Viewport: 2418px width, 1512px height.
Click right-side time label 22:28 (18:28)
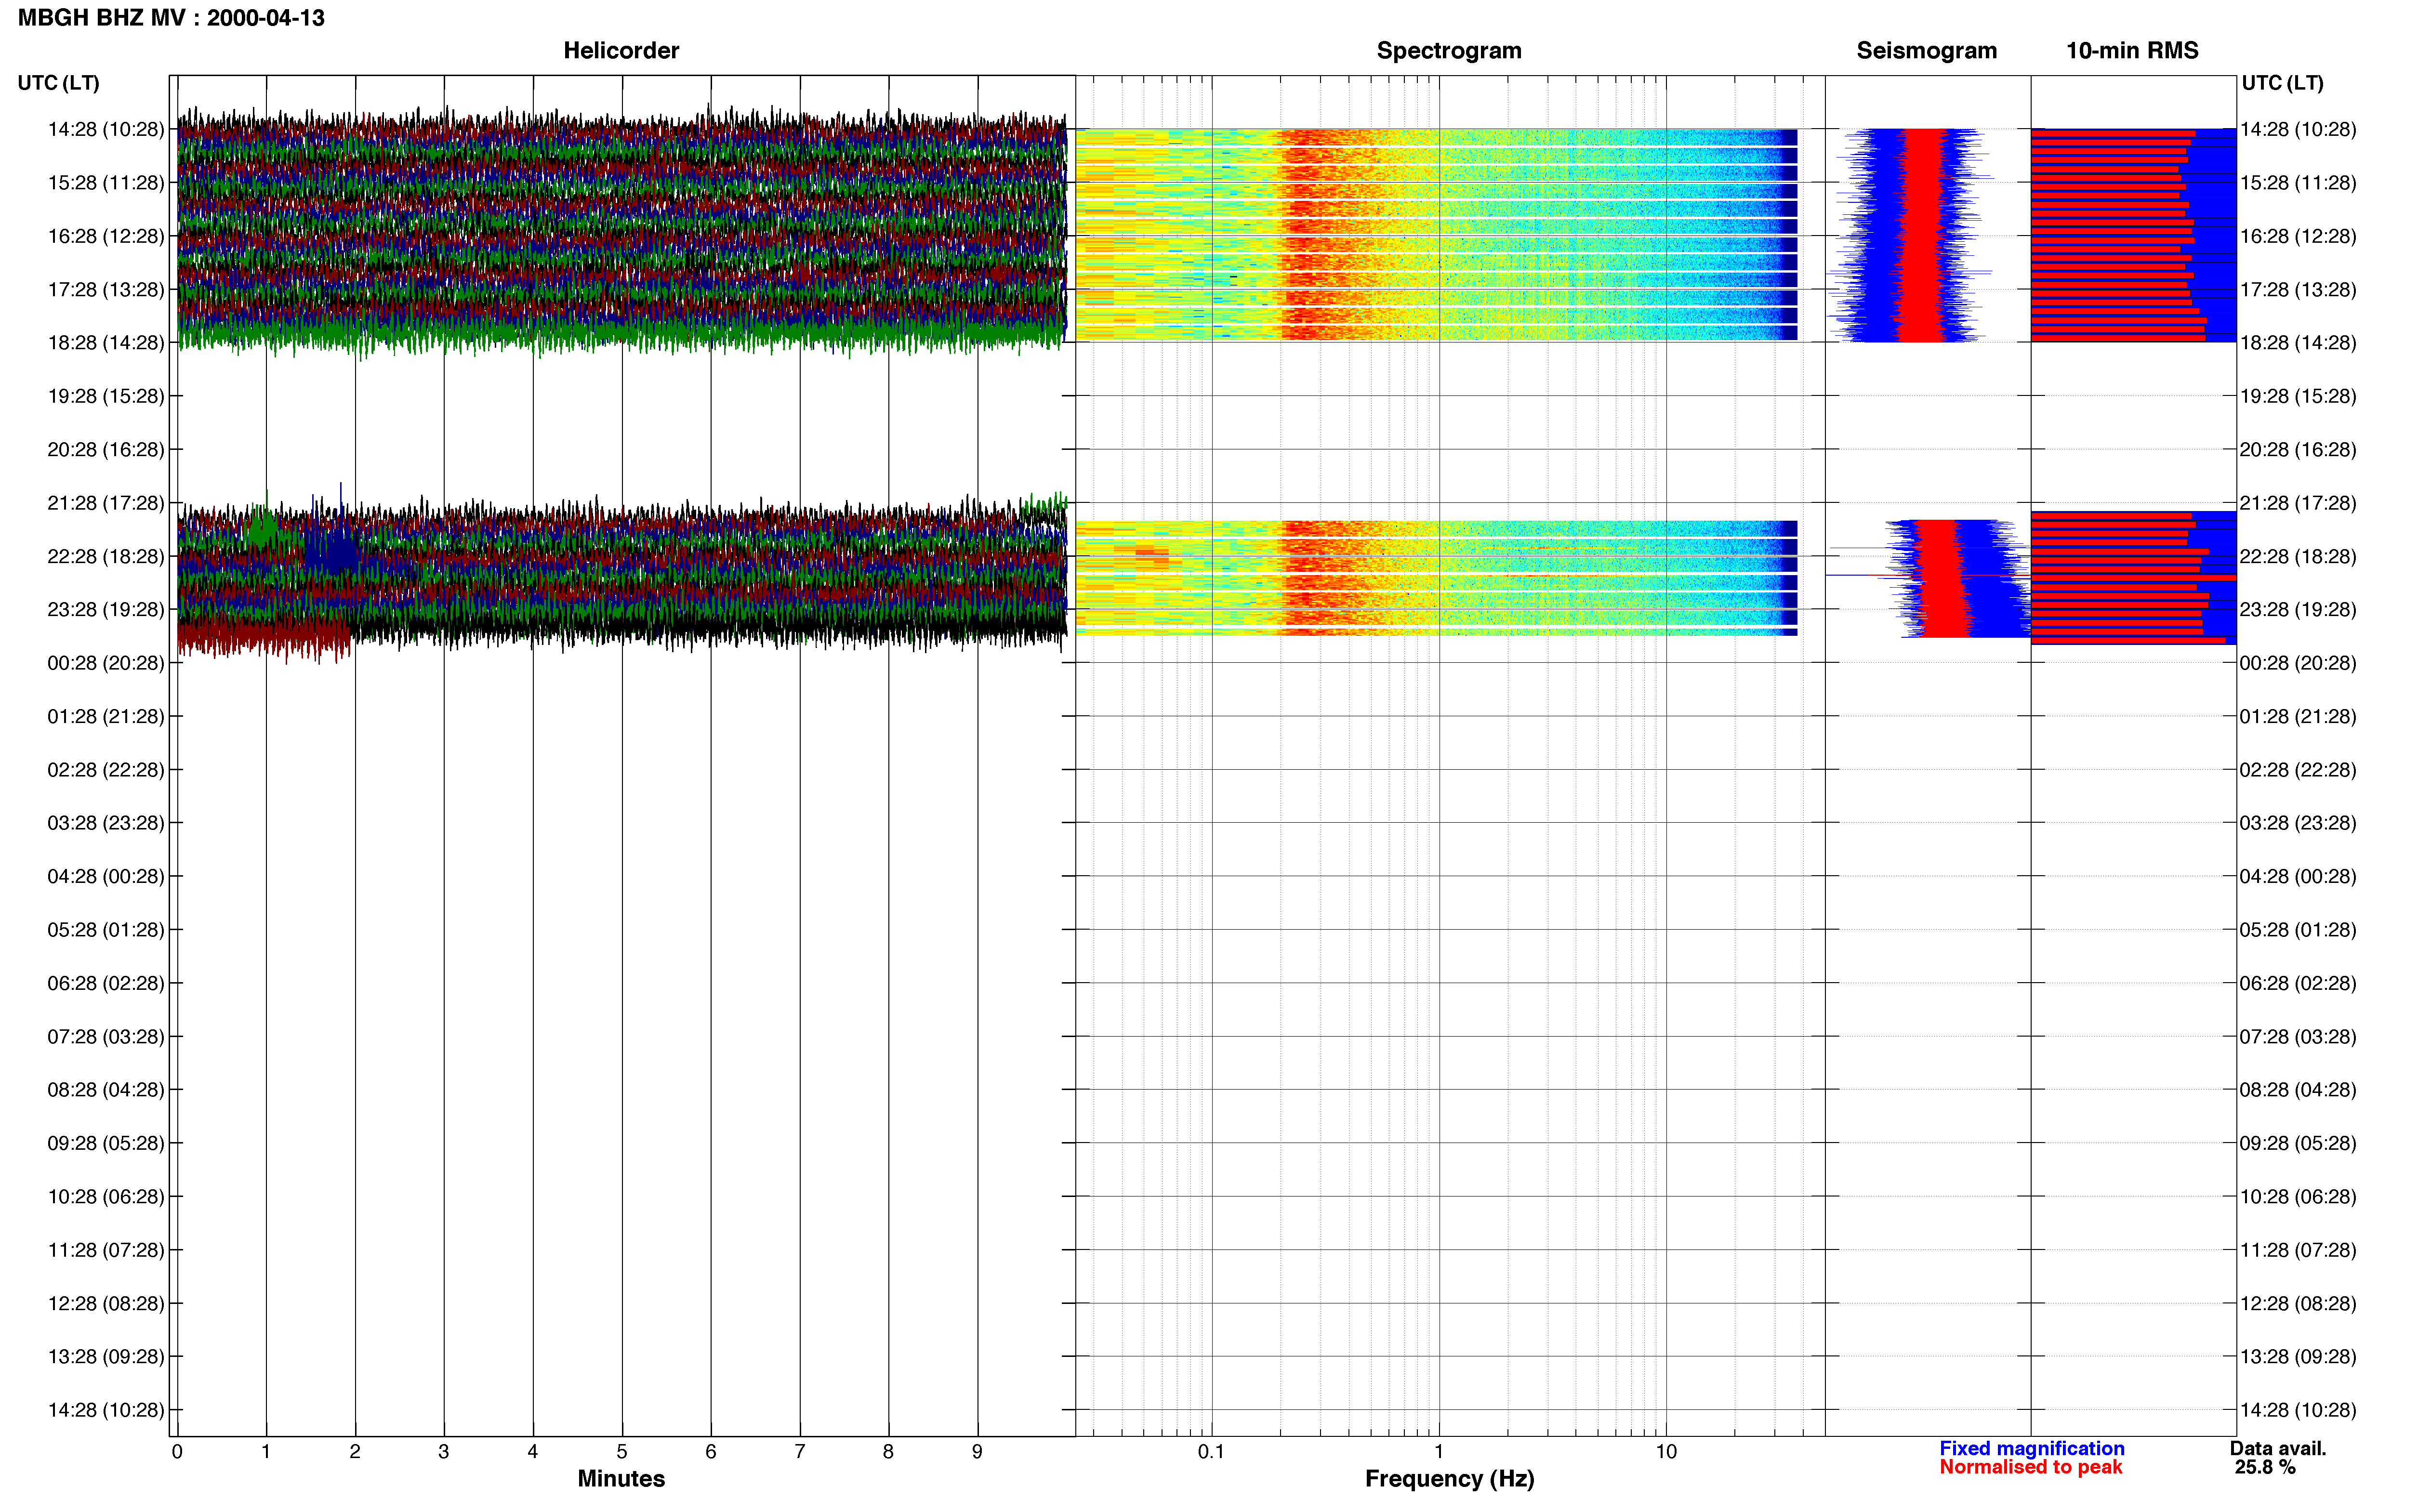2298,556
